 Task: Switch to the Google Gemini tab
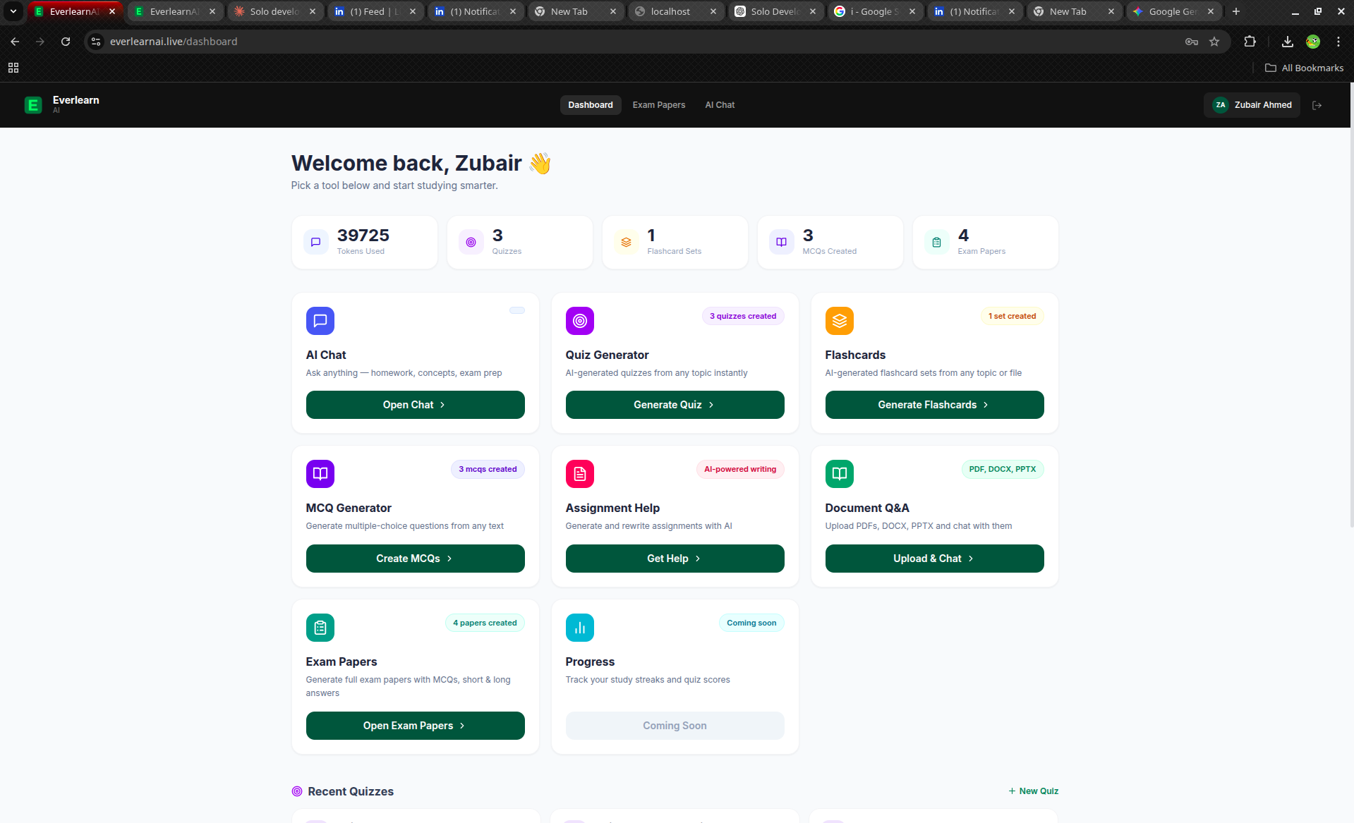click(x=1173, y=11)
